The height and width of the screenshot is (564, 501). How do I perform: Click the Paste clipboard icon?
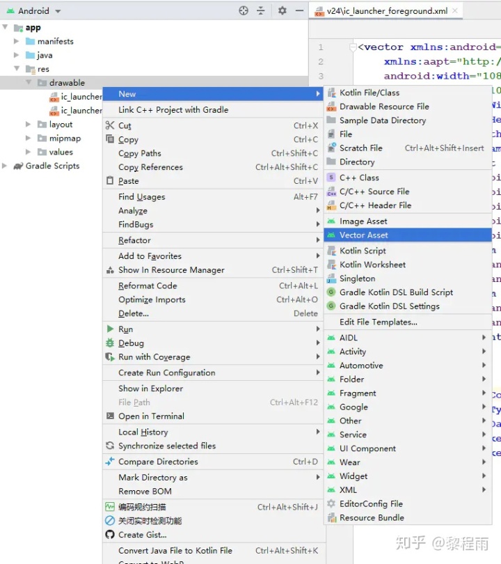pyautogui.click(x=110, y=180)
